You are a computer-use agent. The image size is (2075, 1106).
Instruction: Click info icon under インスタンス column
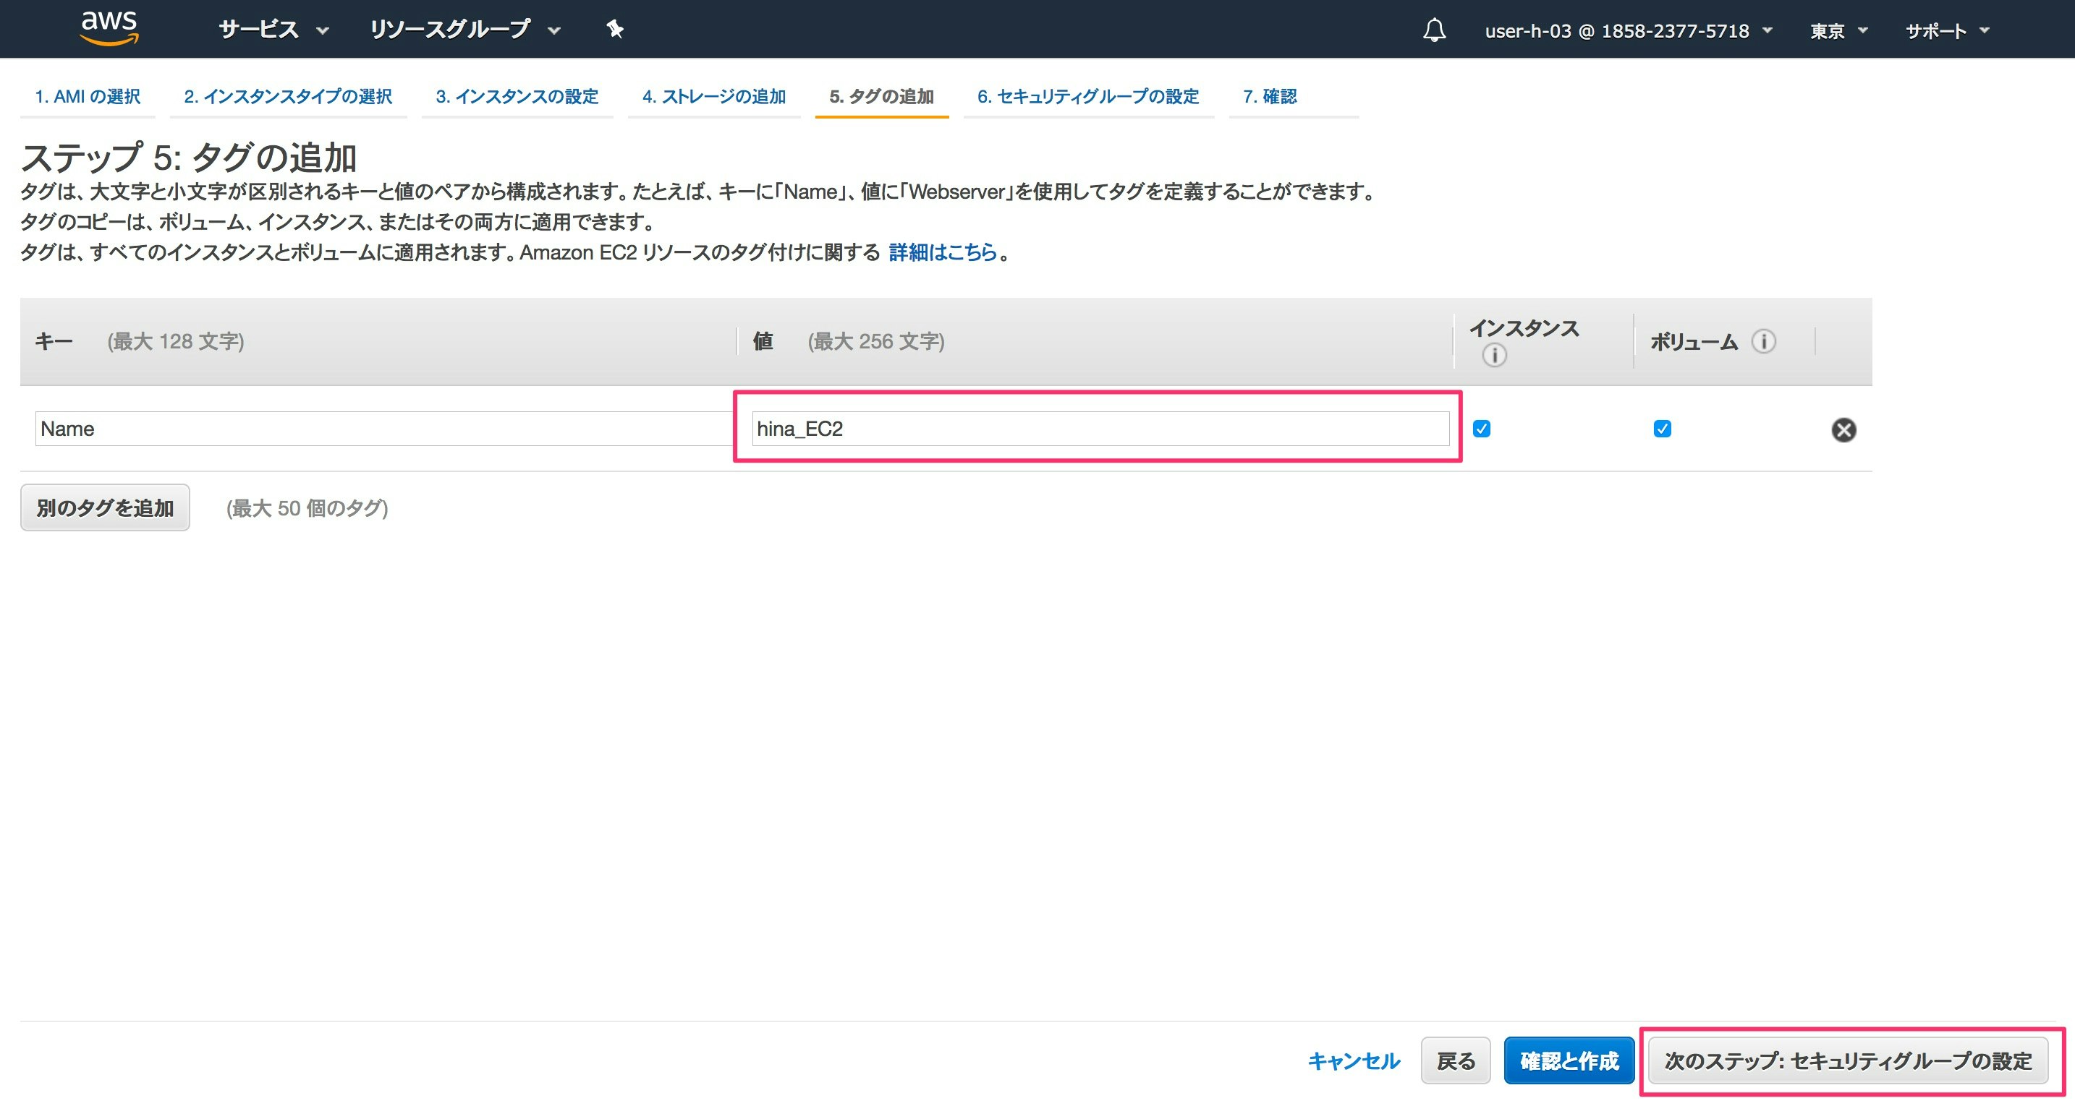pyautogui.click(x=1494, y=355)
